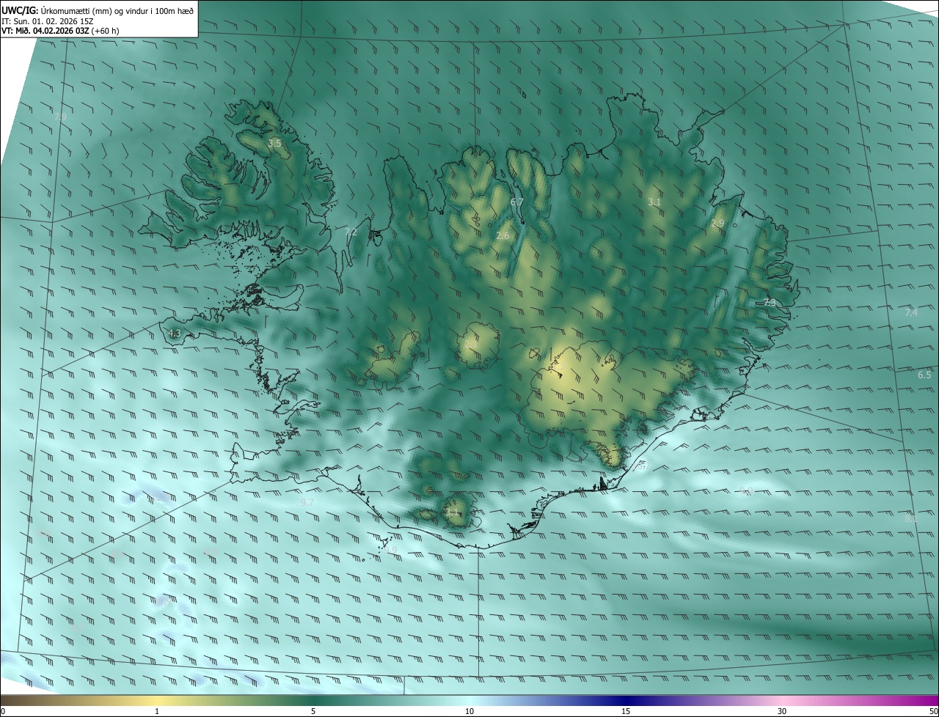Select the 8.1 value label offshore
The image size is (939, 717).
[x=911, y=518]
